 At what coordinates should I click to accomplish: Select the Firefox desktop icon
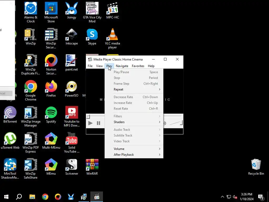click(51, 89)
